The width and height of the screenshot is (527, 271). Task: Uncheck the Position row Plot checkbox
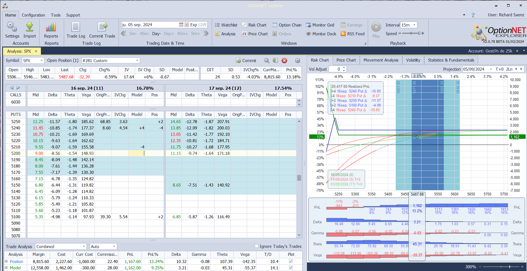tap(291, 261)
